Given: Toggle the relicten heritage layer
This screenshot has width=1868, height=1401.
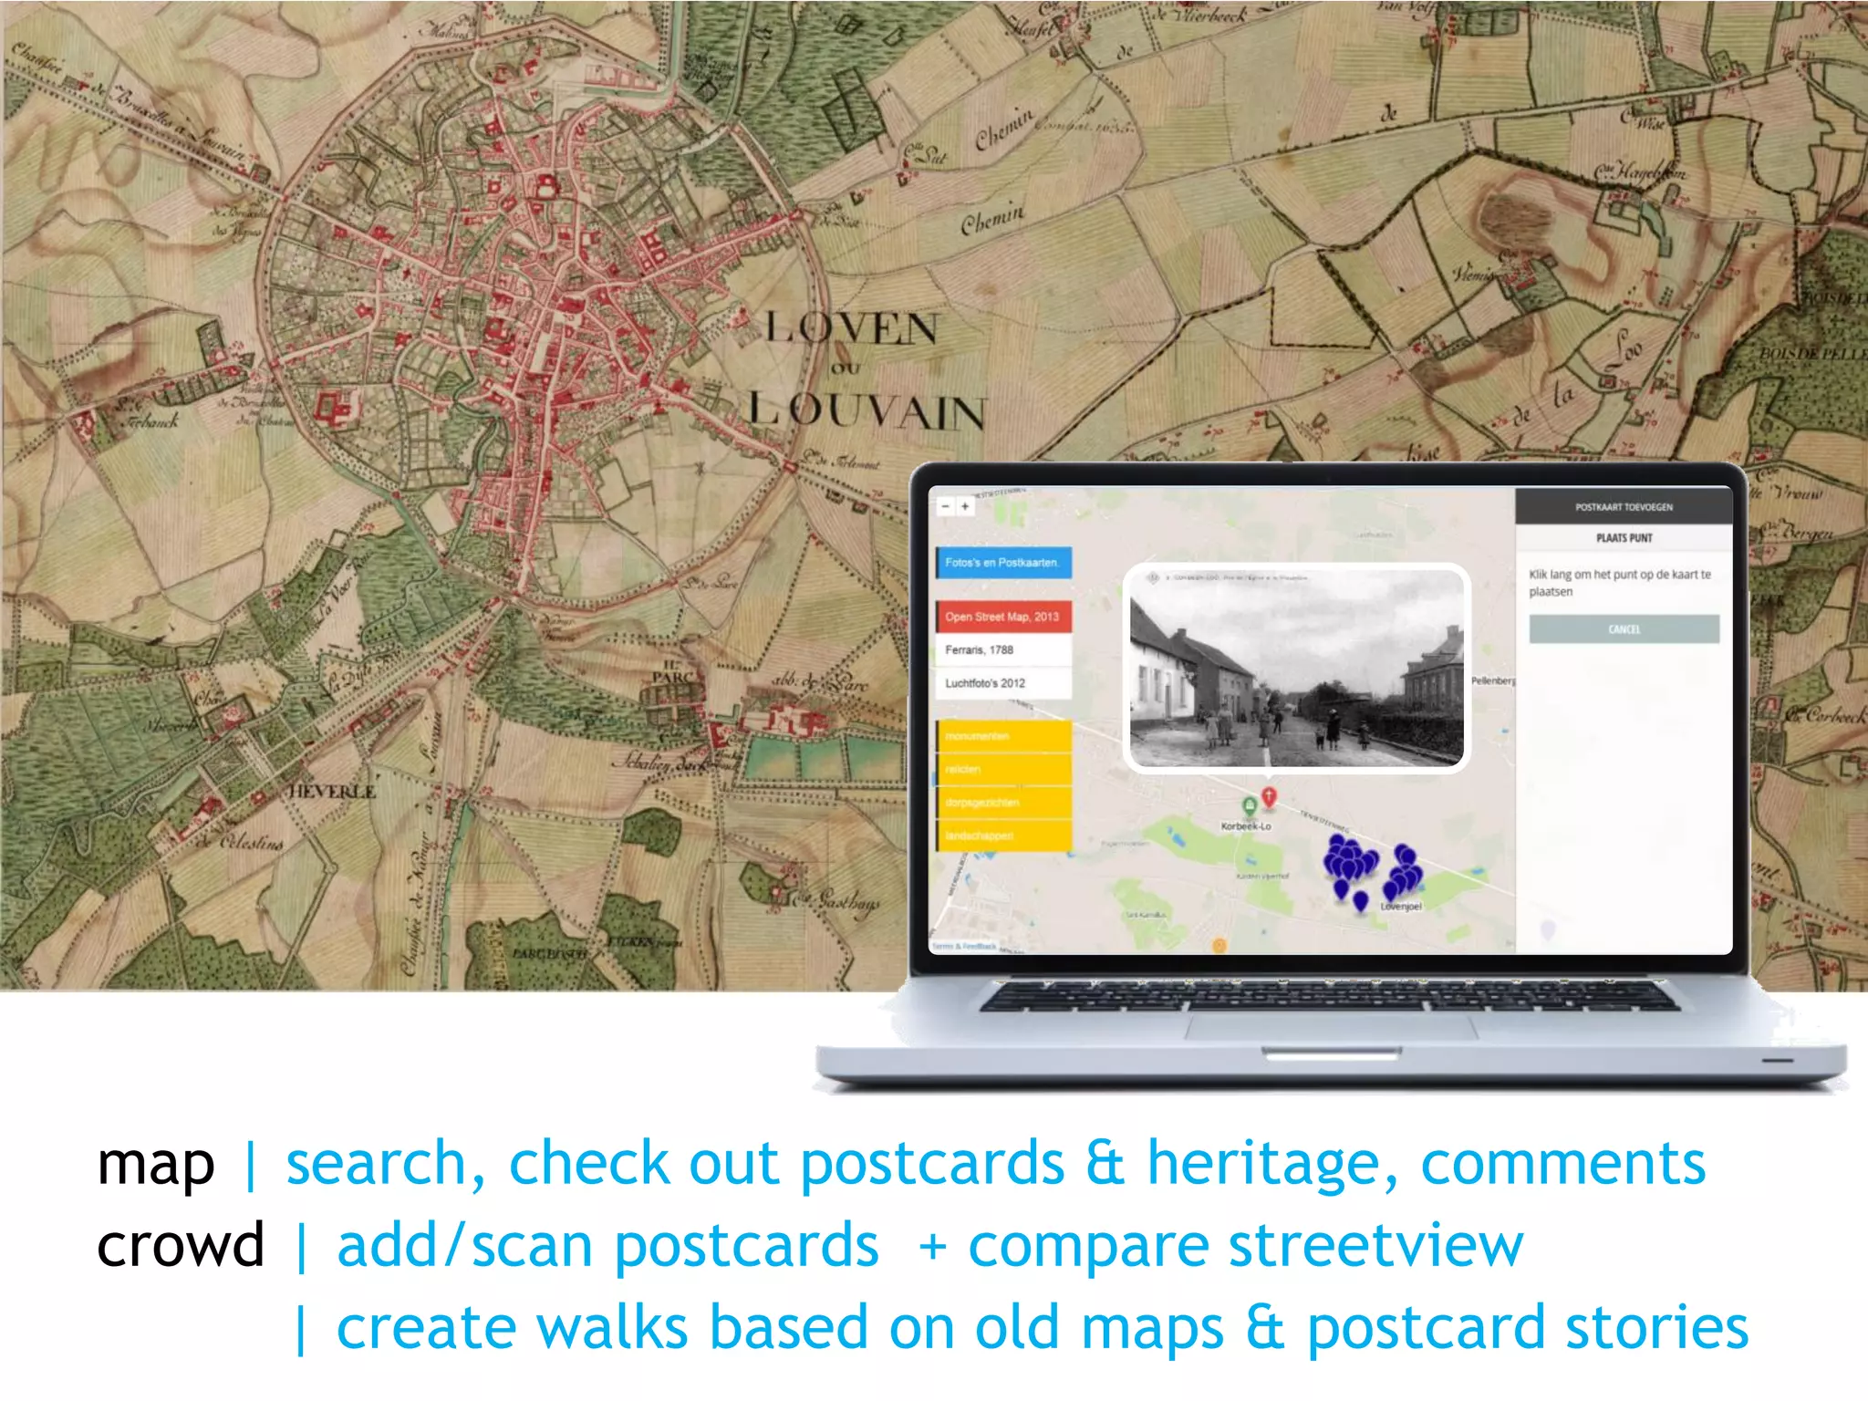Looking at the screenshot, I should [x=1004, y=770].
